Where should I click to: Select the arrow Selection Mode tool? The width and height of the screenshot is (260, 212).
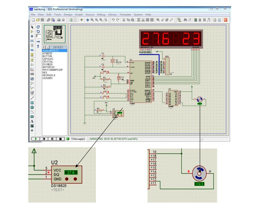(x=32, y=27)
